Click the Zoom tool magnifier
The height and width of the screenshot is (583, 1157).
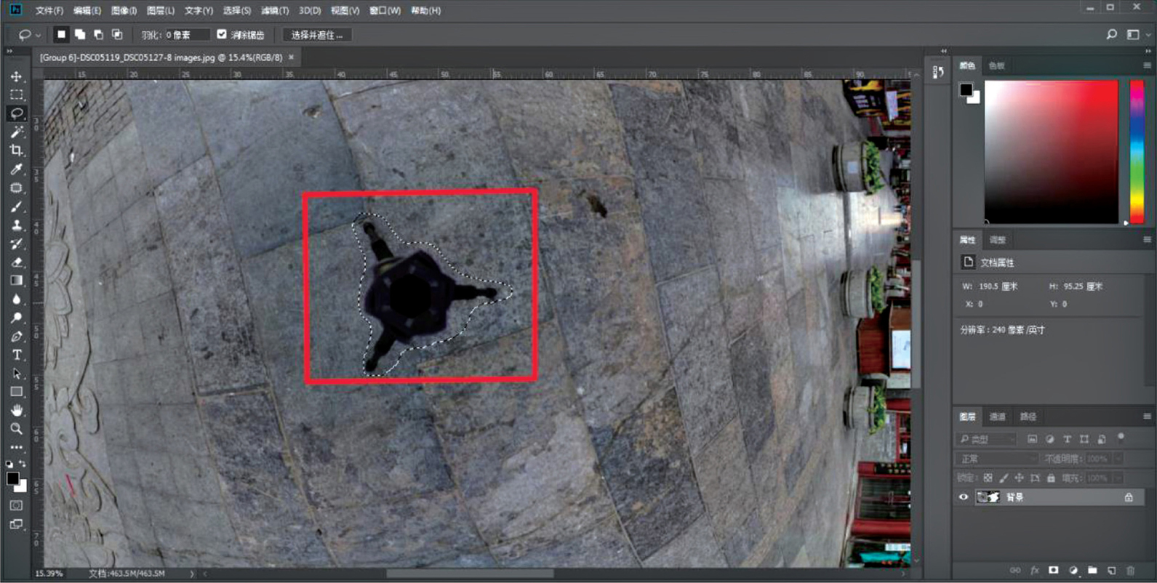tap(16, 429)
